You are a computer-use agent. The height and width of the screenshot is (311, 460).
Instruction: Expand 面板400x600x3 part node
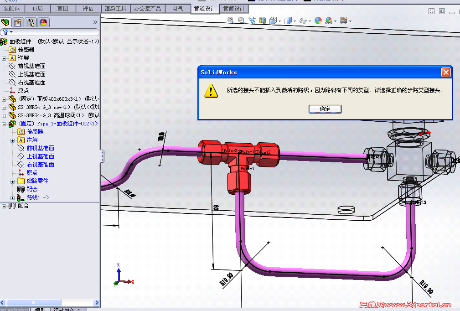click(x=4, y=99)
